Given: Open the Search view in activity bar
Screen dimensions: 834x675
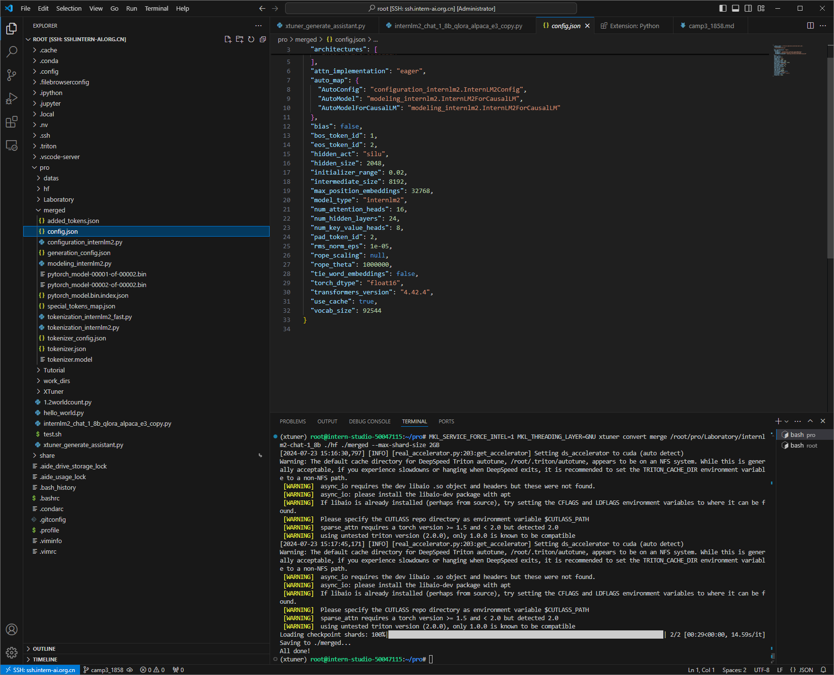Looking at the screenshot, I should [x=12, y=51].
